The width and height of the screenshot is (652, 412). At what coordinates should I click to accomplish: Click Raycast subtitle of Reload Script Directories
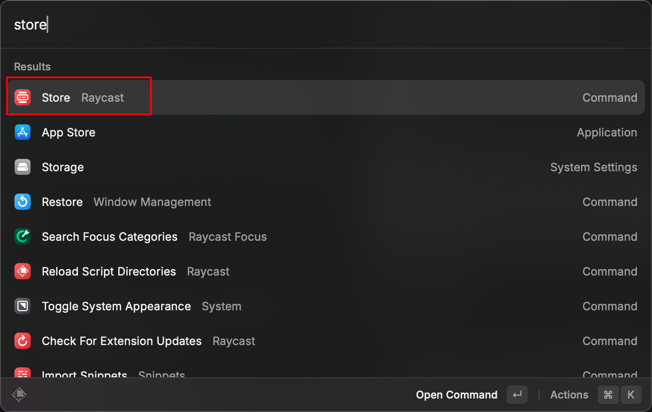(x=208, y=272)
